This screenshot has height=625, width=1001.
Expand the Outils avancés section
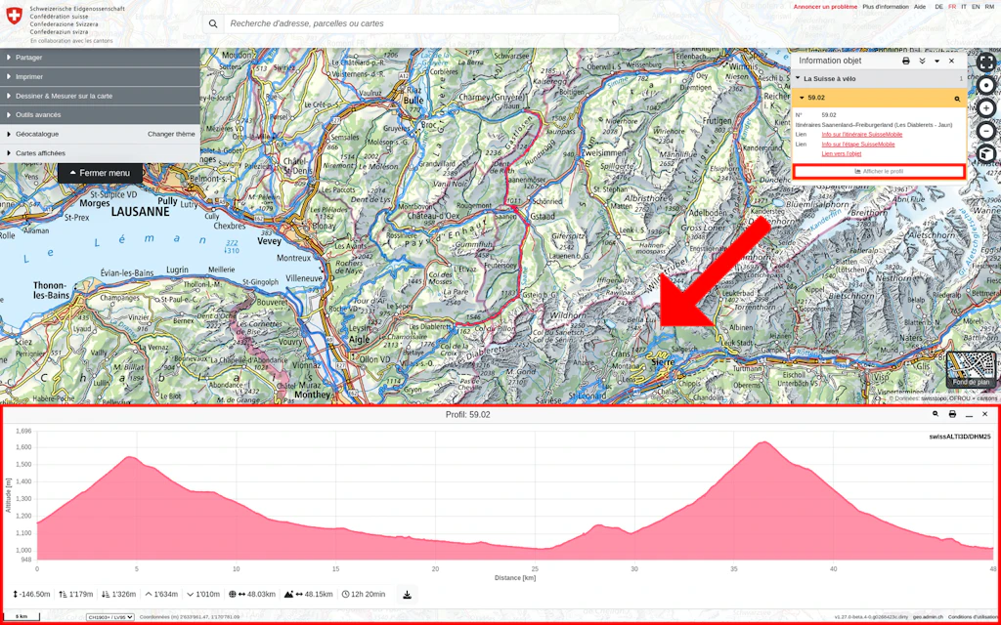(101, 115)
